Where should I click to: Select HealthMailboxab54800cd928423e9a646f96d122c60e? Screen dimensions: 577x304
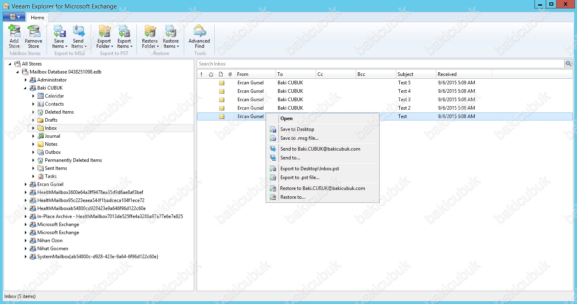91,208
